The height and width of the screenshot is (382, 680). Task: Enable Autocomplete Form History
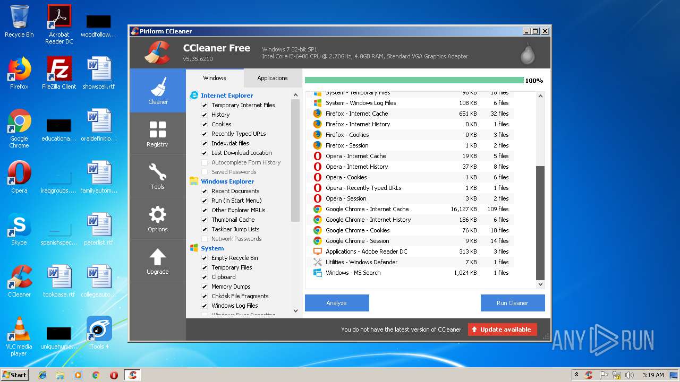(x=205, y=162)
